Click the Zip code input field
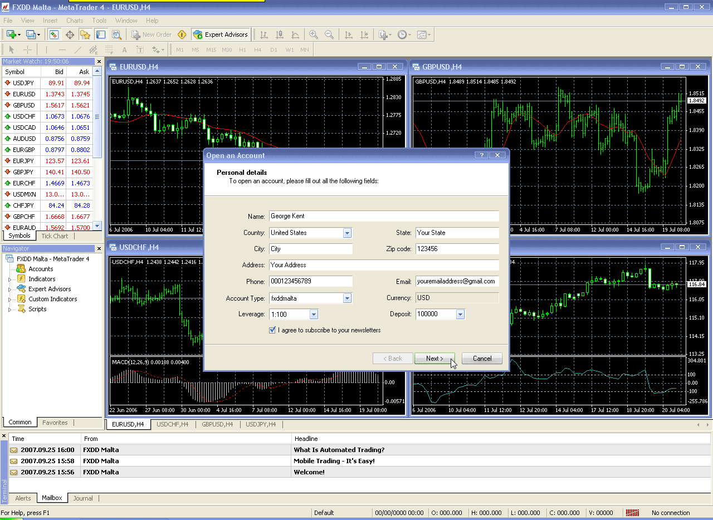The height and width of the screenshot is (520, 713). pos(457,249)
